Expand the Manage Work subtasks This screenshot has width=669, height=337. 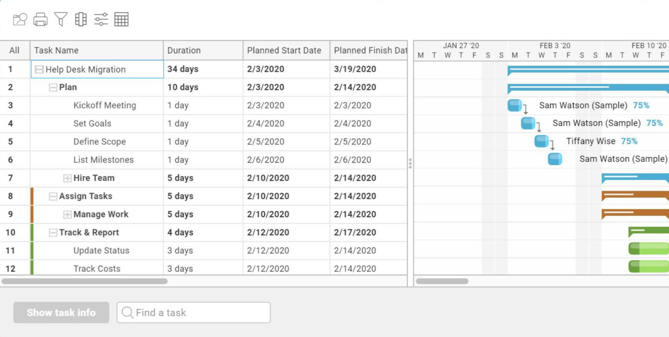pyautogui.click(x=67, y=214)
